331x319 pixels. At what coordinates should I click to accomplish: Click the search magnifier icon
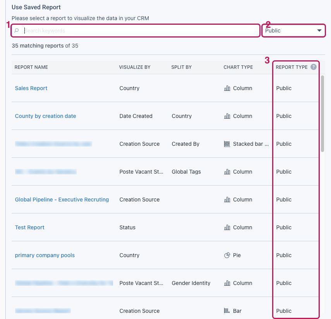(17, 31)
